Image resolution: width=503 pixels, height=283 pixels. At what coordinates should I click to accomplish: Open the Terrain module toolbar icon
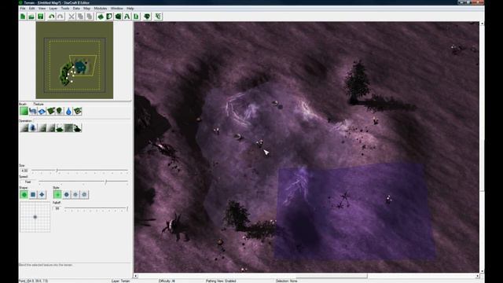click(x=101, y=17)
